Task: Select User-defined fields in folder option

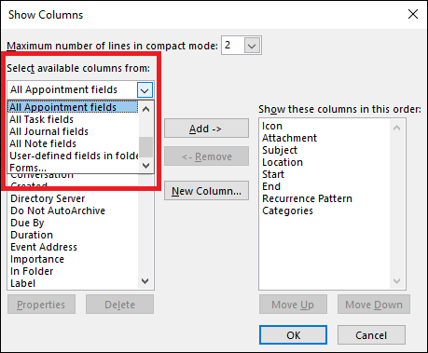Action: 73,156
